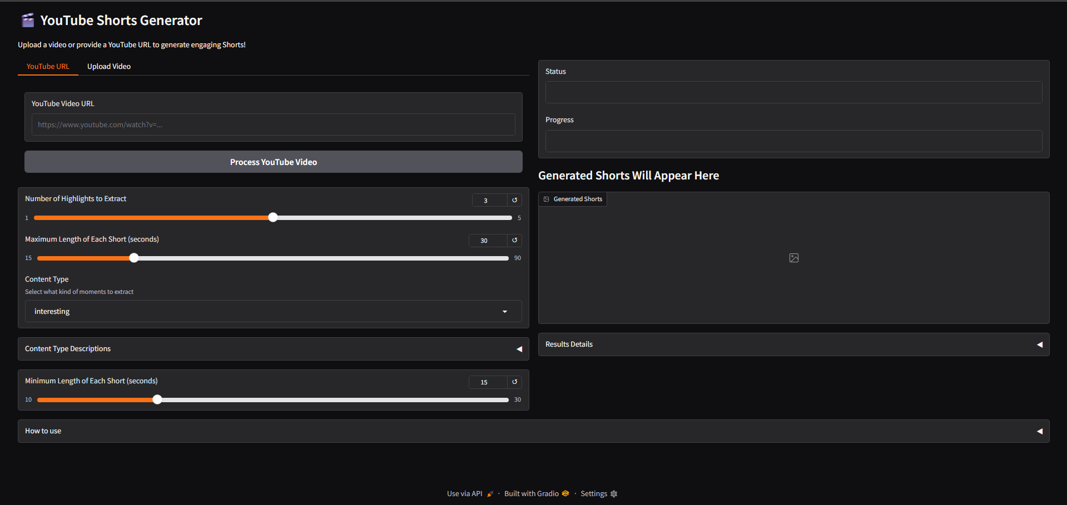Image resolution: width=1067 pixels, height=505 pixels.
Task: Switch to the YouTube URL tab
Action: [x=48, y=66]
